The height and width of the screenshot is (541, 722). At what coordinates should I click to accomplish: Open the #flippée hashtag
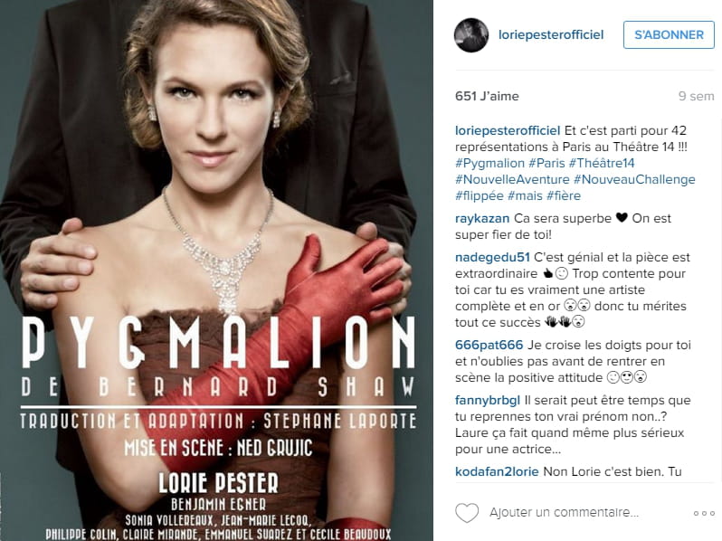point(479,195)
